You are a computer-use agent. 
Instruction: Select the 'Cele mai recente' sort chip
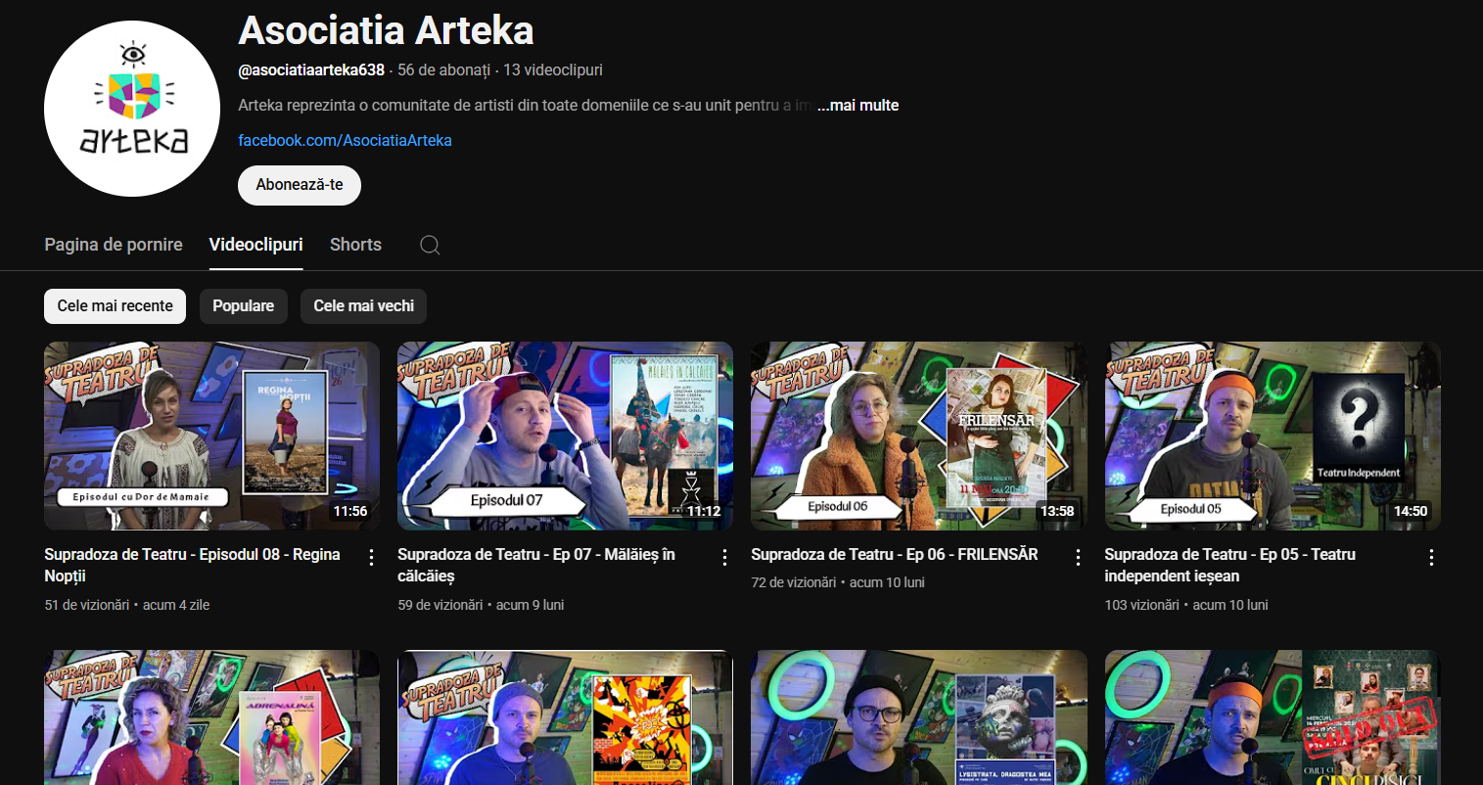(115, 306)
